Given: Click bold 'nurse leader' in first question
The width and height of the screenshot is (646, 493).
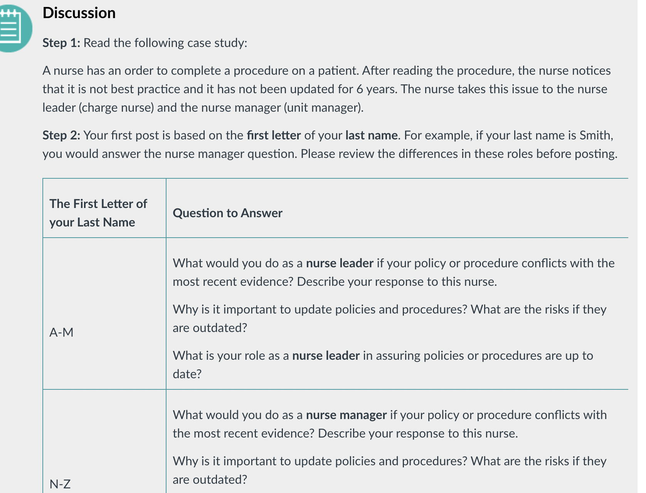Looking at the screenshot, I should (340, 263).
